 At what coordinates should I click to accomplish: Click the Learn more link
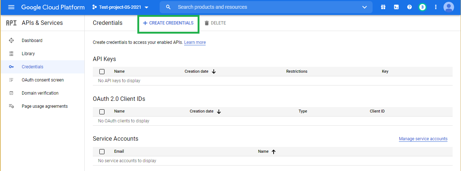coord(195,42)
